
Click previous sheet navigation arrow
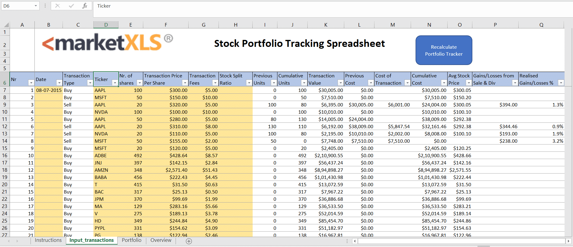(9, 241)
